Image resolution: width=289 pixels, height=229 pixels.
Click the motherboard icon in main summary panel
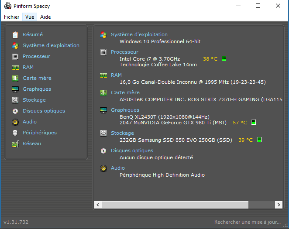[103, 92]
